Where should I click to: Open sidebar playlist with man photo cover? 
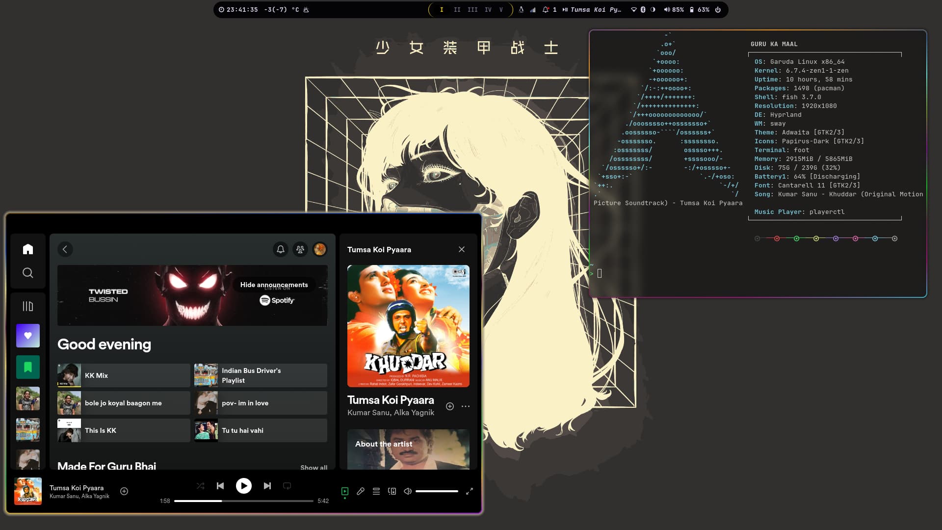point(28,398)
